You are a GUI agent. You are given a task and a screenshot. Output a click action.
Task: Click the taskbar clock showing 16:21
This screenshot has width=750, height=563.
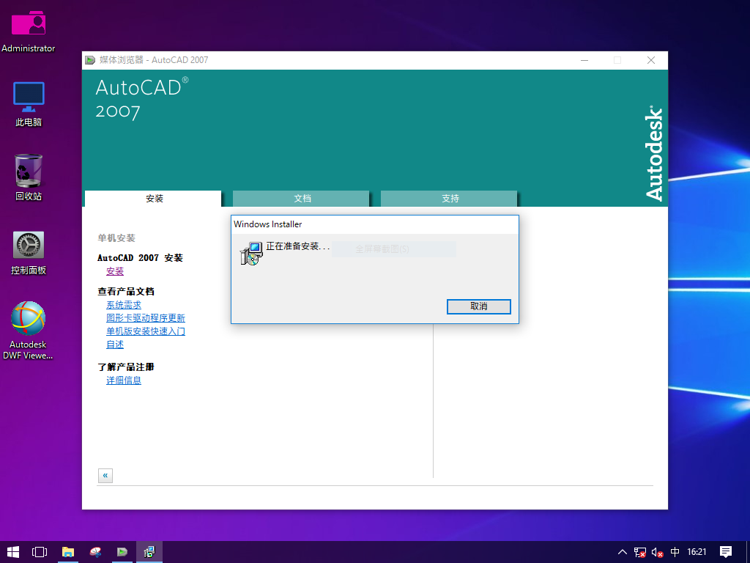(697, 552)
